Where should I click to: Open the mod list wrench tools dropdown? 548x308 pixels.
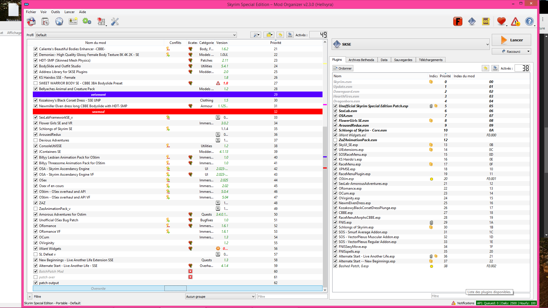[x=255, y=35]
